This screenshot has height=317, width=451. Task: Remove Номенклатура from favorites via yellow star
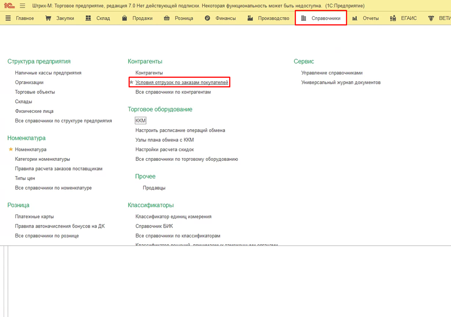point(11,149)
